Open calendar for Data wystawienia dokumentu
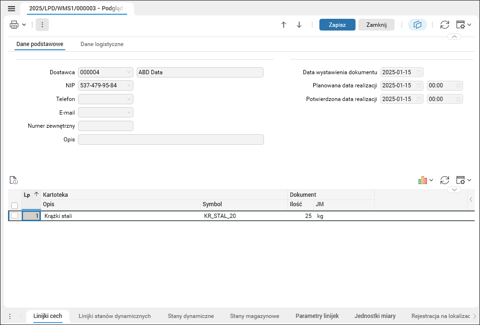The height and width of the screenshot is (325, 480). coord(419,72)
